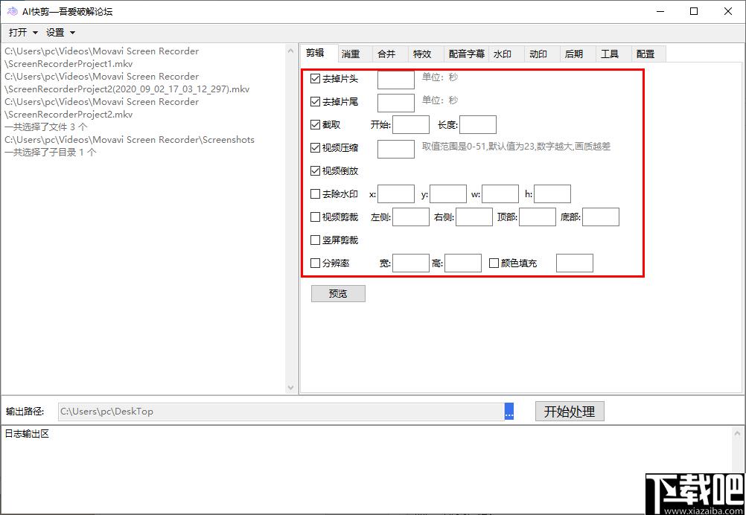Click the 左侧 crop input field
The image size is (746, 515).
(411, 217)
